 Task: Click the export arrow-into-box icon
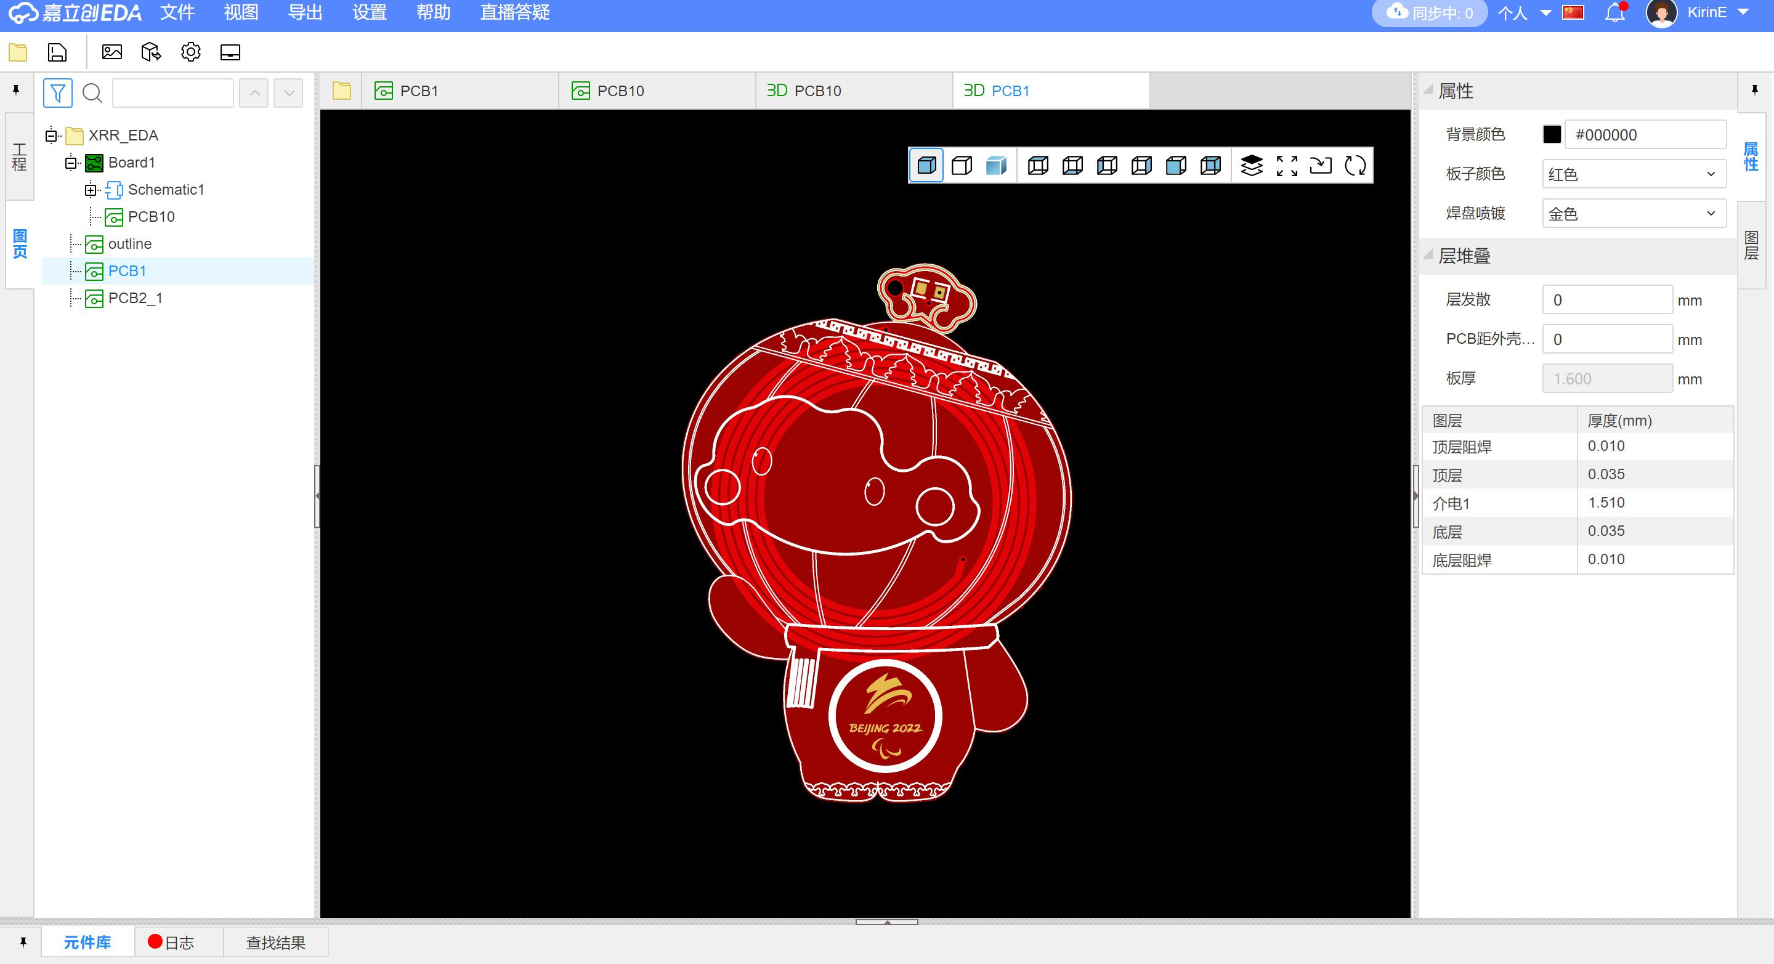1320,165
